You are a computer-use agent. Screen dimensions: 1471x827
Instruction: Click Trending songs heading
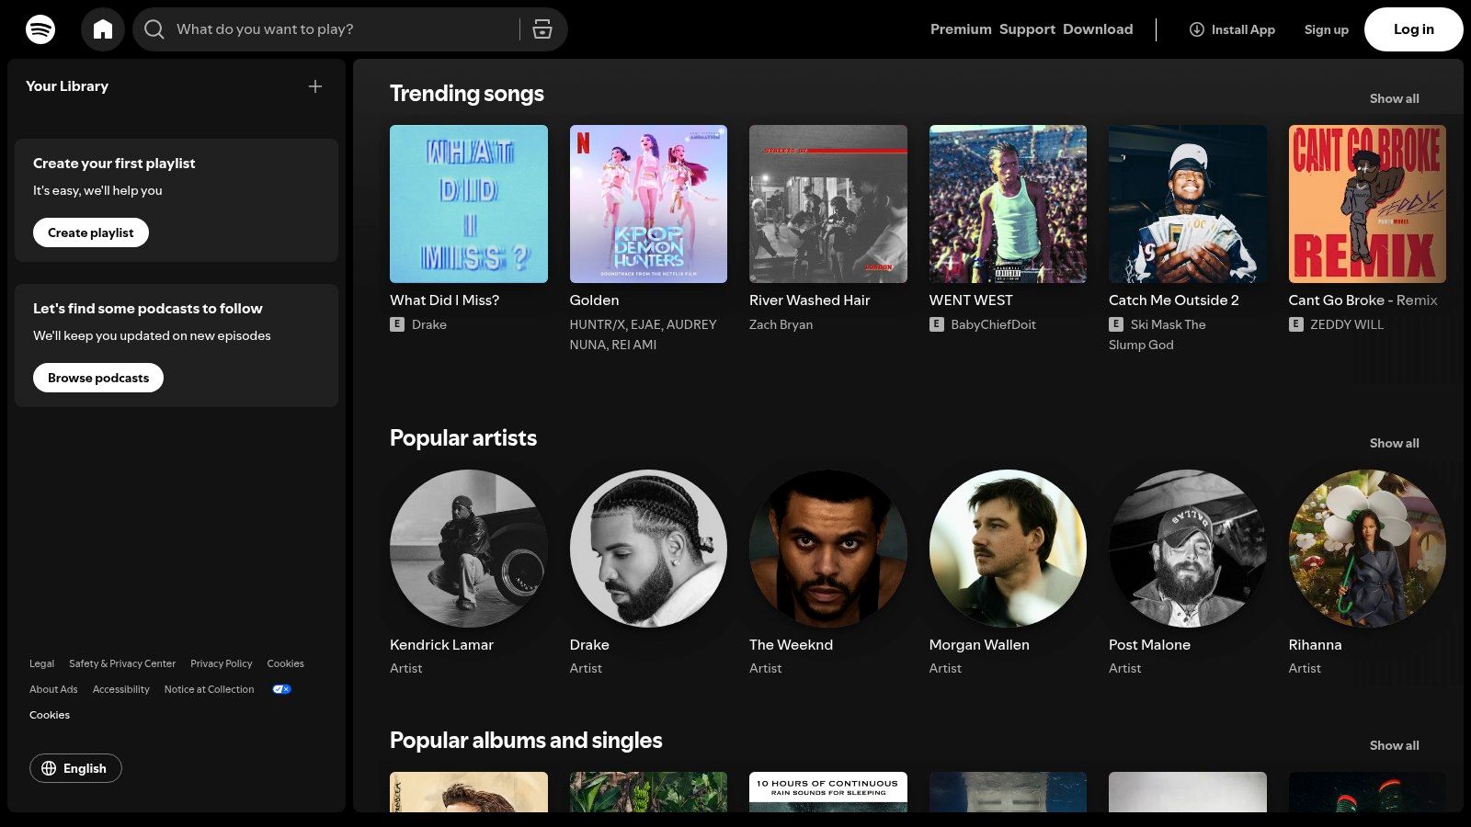(x=467, y=94)
